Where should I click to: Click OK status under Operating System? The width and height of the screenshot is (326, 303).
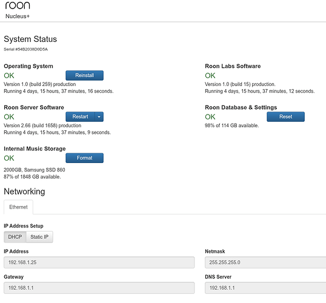pos(9,76)
